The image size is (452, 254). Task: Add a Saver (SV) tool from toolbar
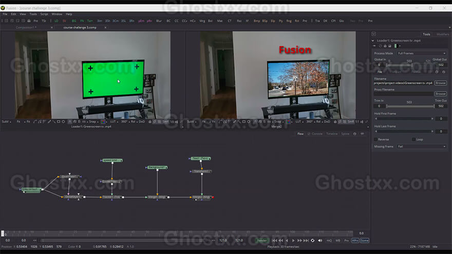[64, 21]
